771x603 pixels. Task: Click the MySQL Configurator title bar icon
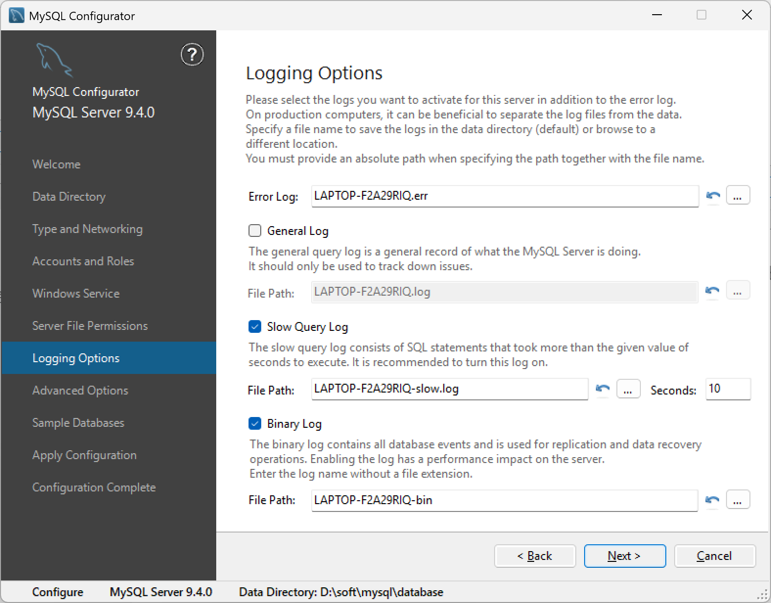17,16
